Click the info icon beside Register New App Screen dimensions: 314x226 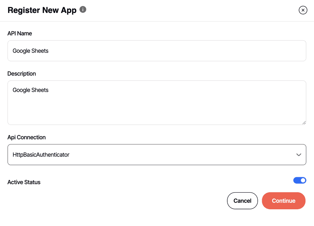click(83, 10)
